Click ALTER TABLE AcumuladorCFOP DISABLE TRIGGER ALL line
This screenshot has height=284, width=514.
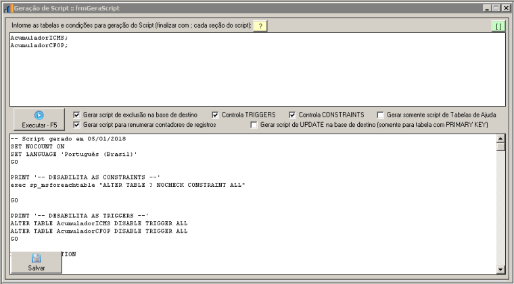tap(99, 231)
